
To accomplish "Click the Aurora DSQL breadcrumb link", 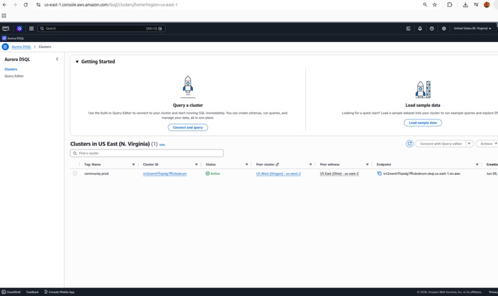I will 21,47.
